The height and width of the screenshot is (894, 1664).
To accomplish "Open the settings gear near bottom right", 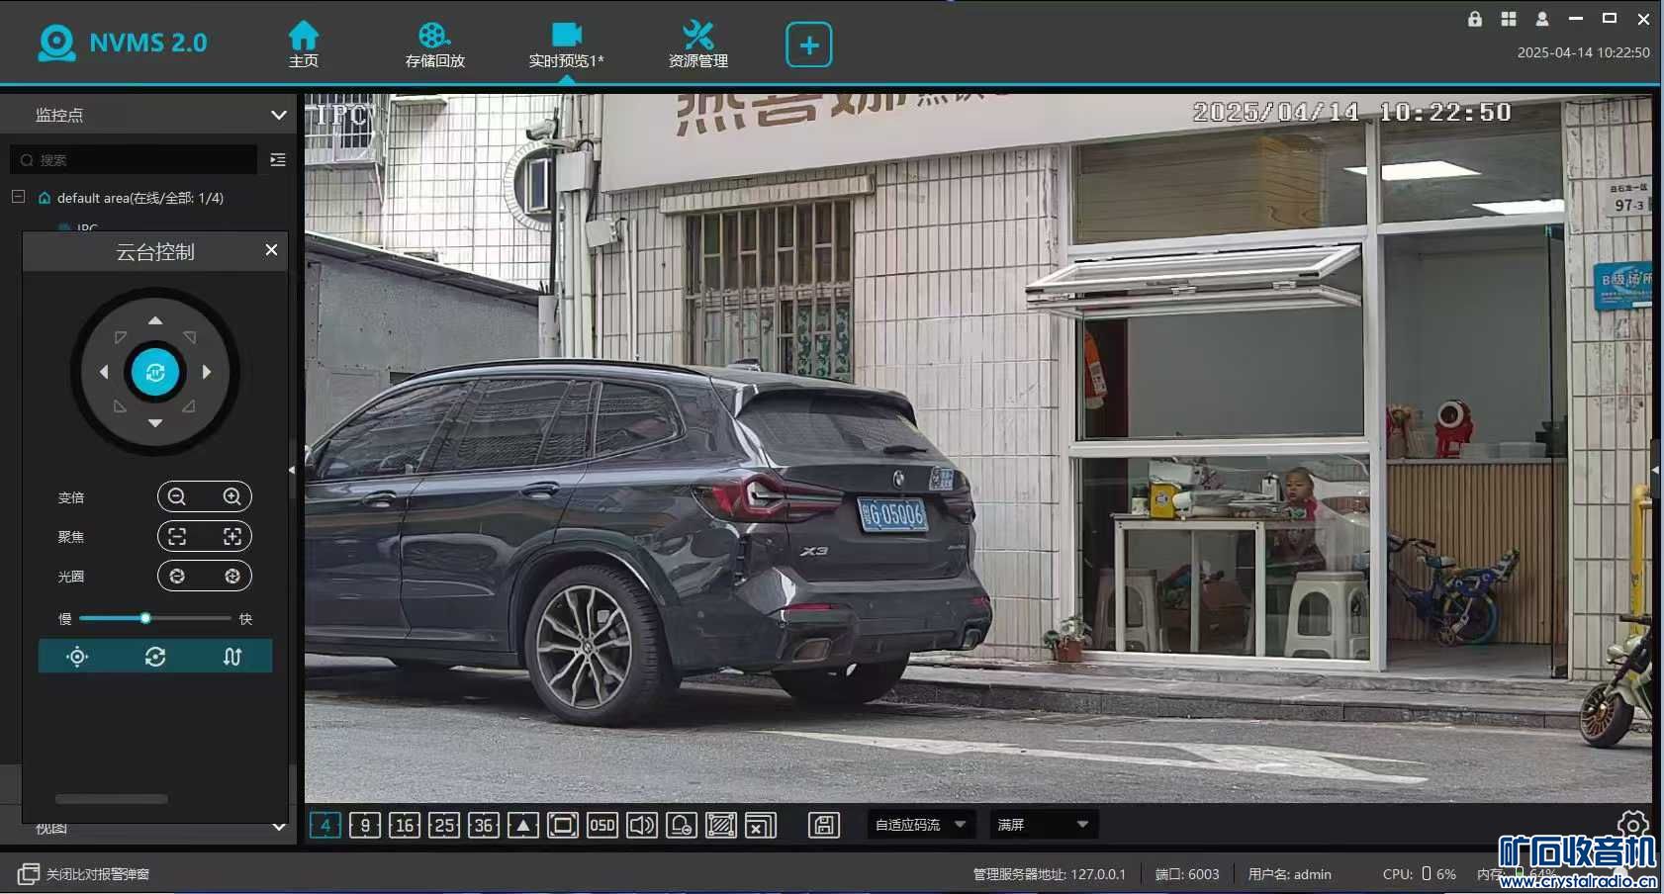I will [x=1632, y=825].
